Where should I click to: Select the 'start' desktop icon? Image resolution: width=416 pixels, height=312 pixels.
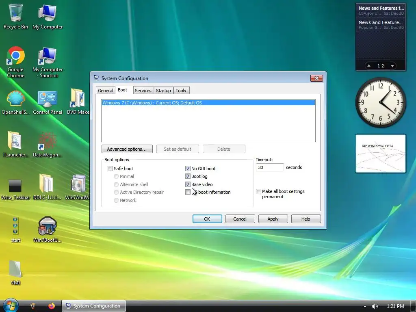pos(15,230)
